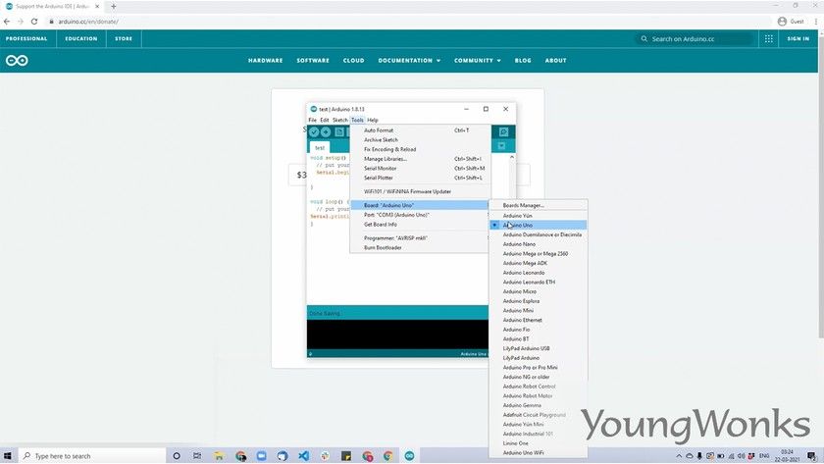This screenshot has height=464, width=824.
Task: Expand the Programmer "AVRISP mkII" submenu
Action: point(420,238)
